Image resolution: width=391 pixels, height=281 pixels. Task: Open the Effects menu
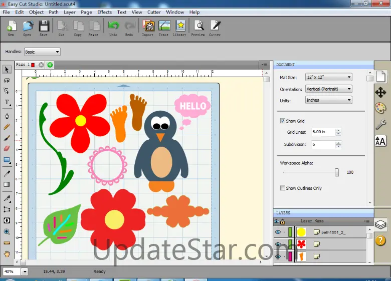pos(104,12)
